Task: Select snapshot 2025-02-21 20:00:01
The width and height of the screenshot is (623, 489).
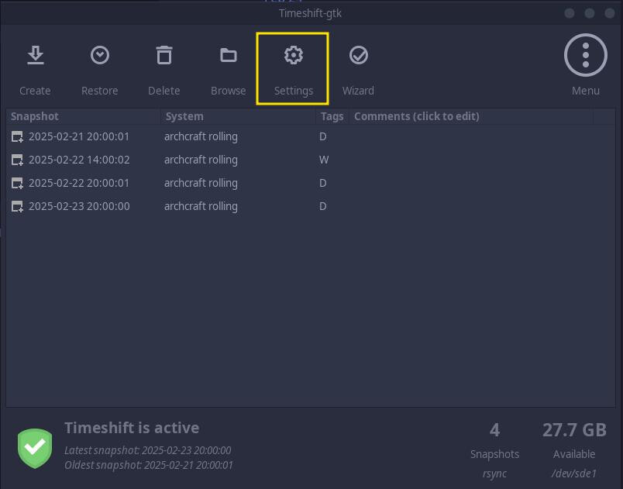Action: (x=310, y=136)
